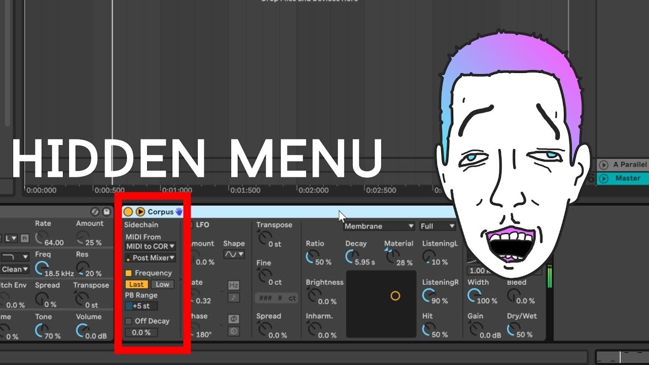This screenshot has width=649, height=365.
Task: Click the Fine 0 ct knob
Action: pyautogui.click(x=264, y=275)
